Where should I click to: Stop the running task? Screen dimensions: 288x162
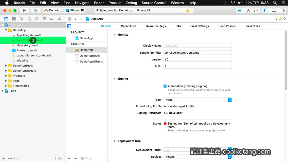pyautogui.click(x=36, y=10)
